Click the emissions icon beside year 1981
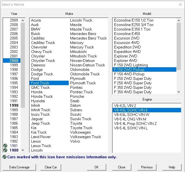Viewport: 185px width, 172px height. 5,146
